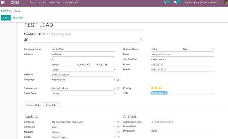
Task: Open external link icon next to Campaign
Action: (118, 127)
